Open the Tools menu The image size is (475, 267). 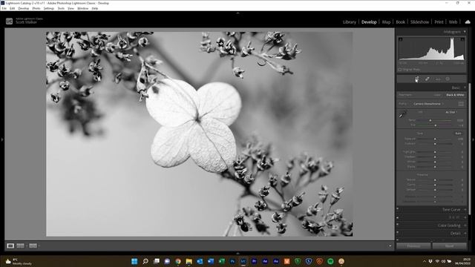(x=61, y=8)
